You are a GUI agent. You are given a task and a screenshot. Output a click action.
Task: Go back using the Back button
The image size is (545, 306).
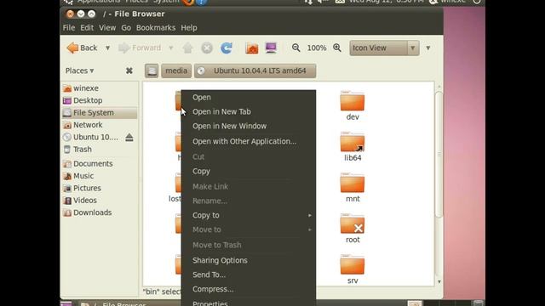[82, 48]
